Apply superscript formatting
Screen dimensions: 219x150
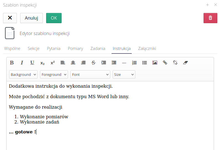pyautogui.click(x=52, y=63)
